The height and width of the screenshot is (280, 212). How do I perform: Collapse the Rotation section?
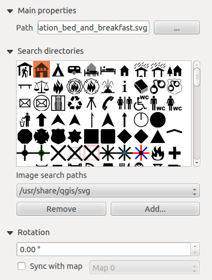pos(10,233)
